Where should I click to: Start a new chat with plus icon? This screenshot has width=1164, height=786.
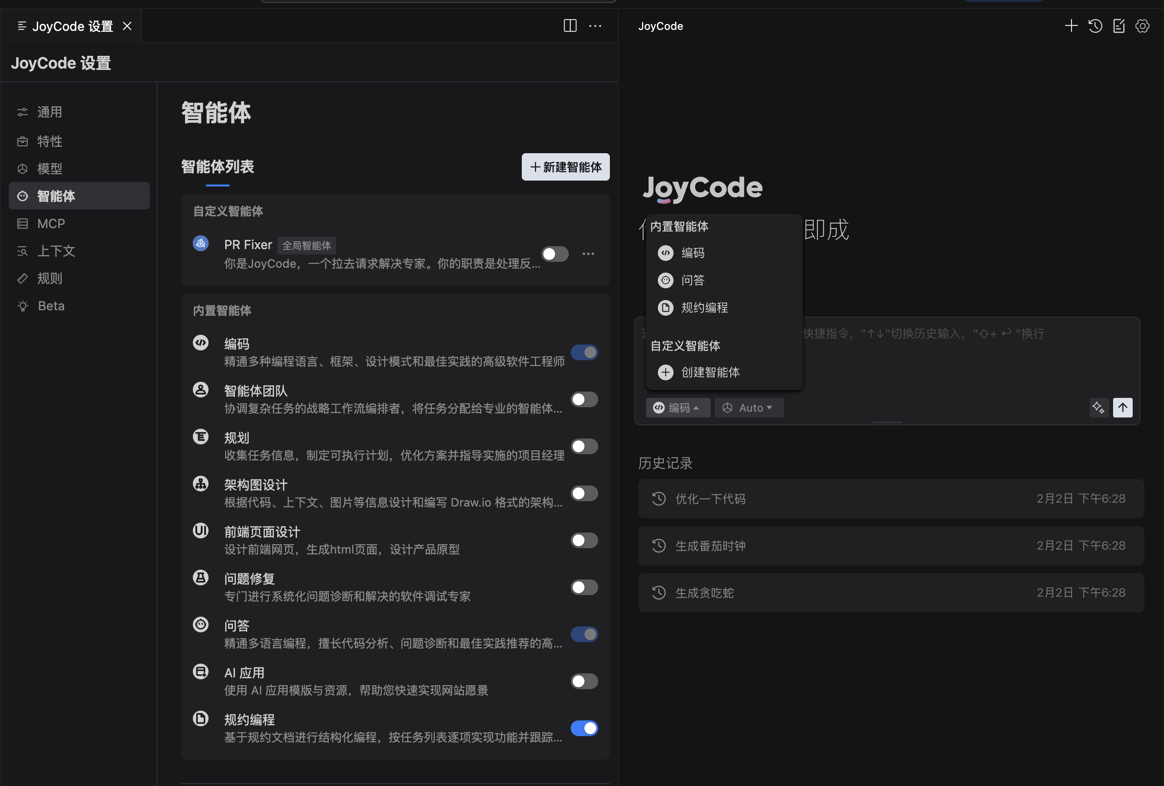point(1071,25)
